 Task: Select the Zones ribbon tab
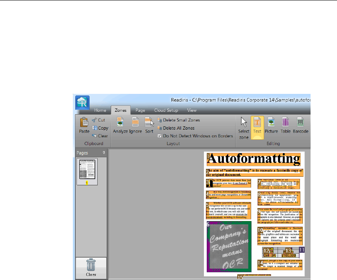[x=120, y=110]
